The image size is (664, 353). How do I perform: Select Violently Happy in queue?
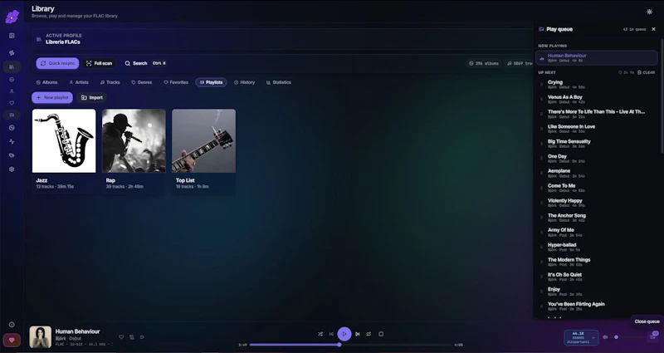(596, 203)
